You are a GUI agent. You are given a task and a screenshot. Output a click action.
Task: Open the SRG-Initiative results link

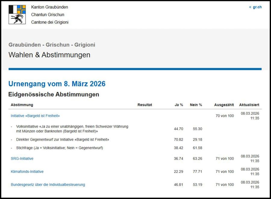point(22,158)
